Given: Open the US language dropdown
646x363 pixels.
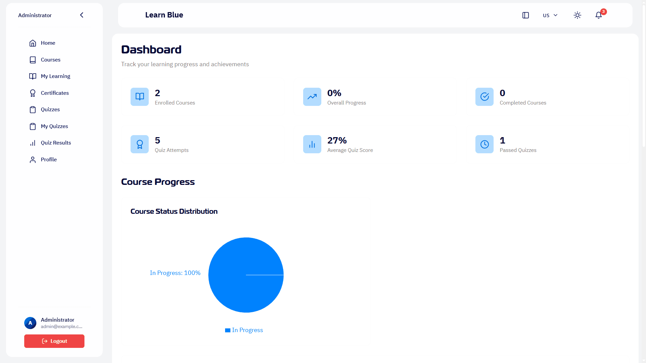Looking at the screenshot, I should coord(550,15).
